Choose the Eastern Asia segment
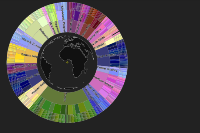The height and width of the screenshot is (133, 200). tap(31, 56)
